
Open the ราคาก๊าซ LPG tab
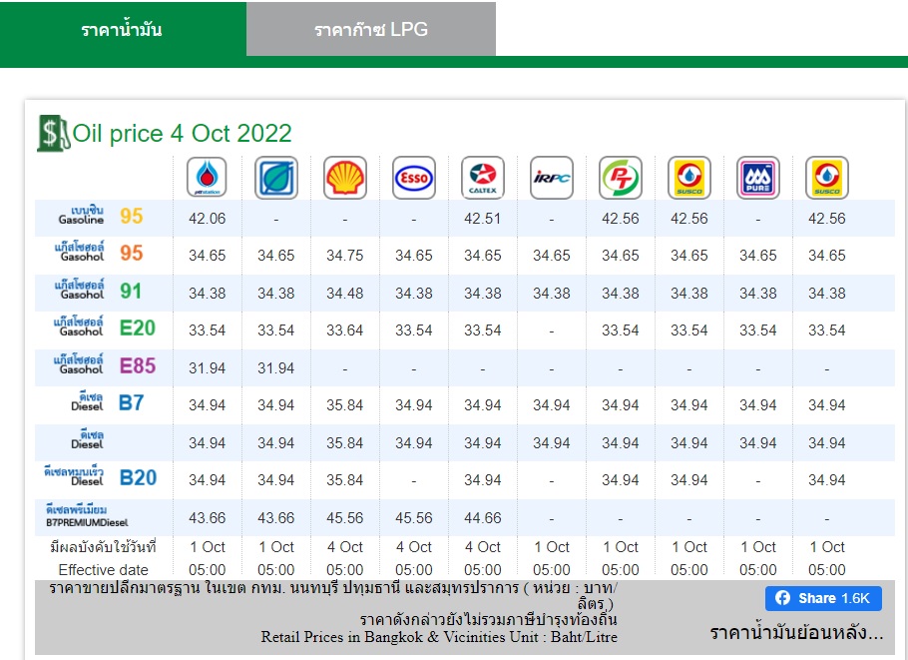371,30
